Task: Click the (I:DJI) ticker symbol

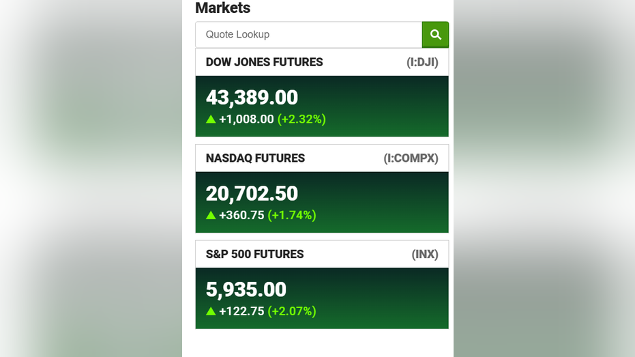Action: 422,62
